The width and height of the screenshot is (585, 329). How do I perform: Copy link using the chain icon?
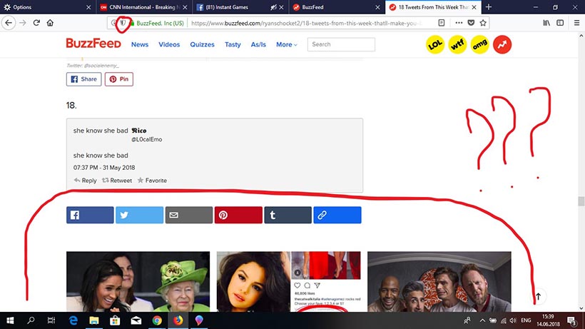pos(337,215)
